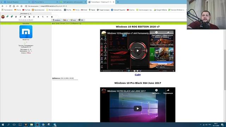The height and width of the screenshot is (127, 226).
Task: Click the magnifier icon in forum toolbar
Action: tap(43, 17)
